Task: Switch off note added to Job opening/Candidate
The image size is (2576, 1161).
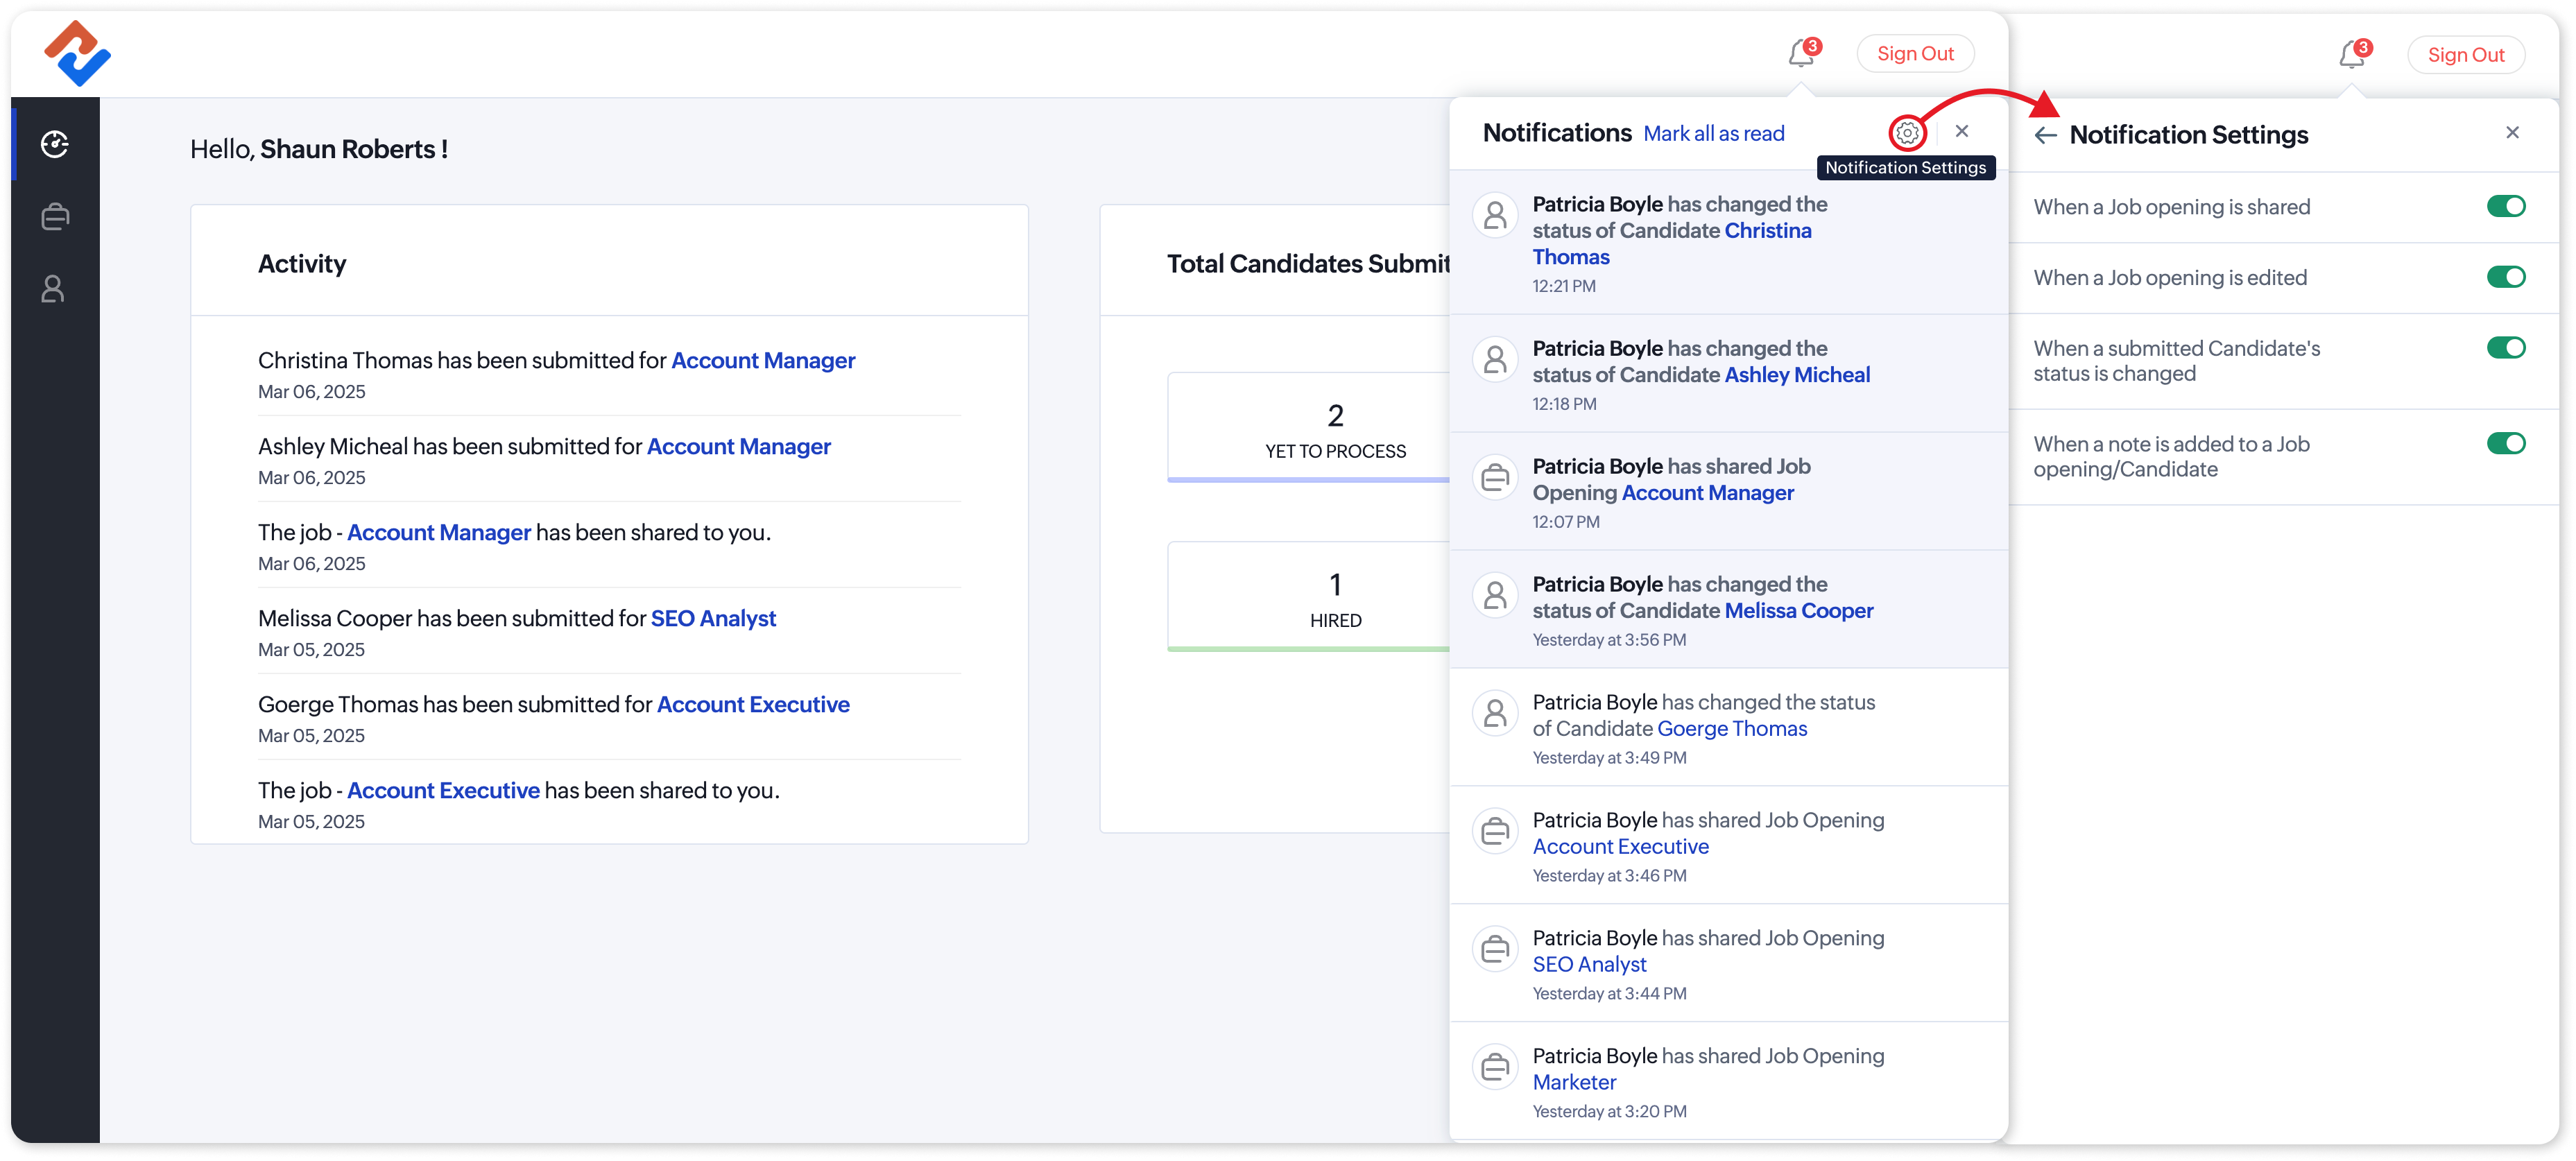Action: [x=2505, y=443]
